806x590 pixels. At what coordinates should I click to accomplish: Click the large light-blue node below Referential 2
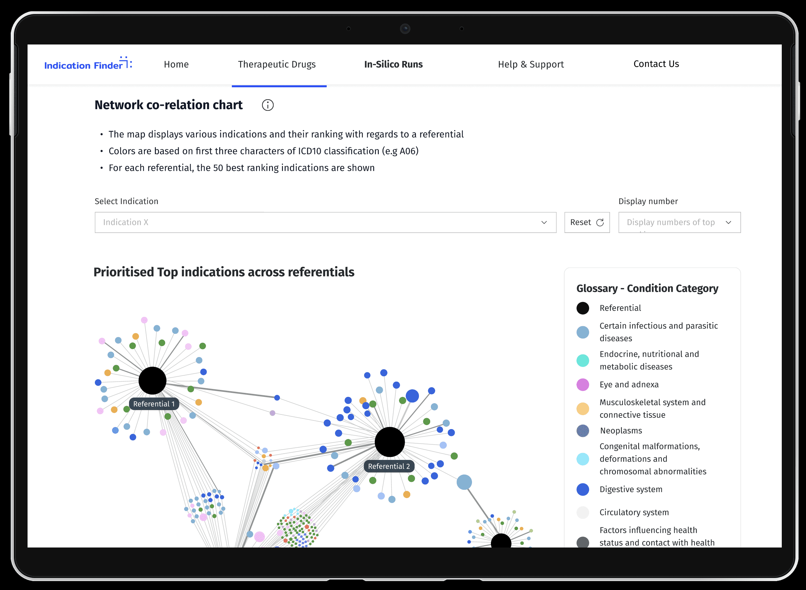(x=464, y=482)
